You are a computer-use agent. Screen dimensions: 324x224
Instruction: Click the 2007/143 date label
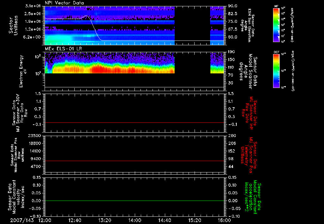pyautogui.click(x=22, y=220)
